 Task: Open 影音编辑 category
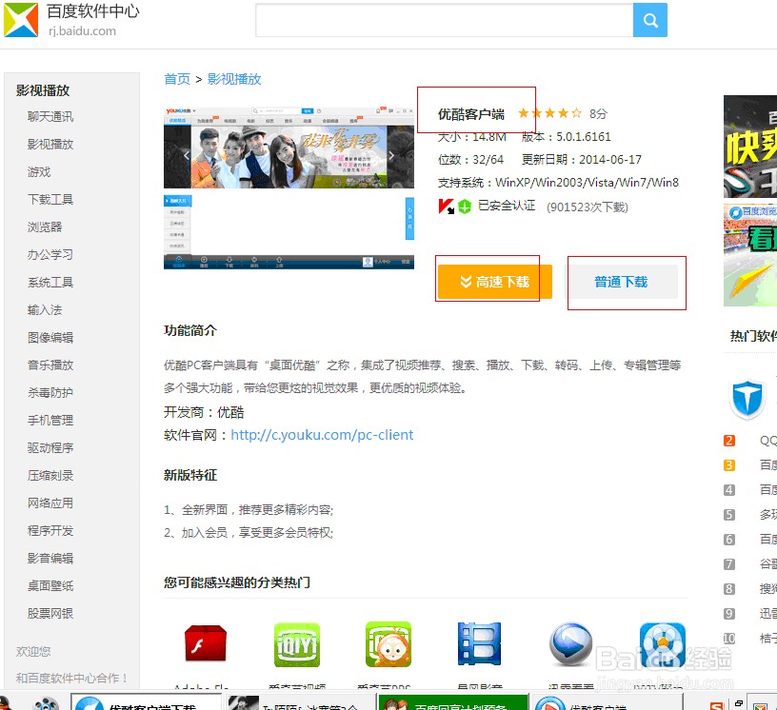point(50,559)
